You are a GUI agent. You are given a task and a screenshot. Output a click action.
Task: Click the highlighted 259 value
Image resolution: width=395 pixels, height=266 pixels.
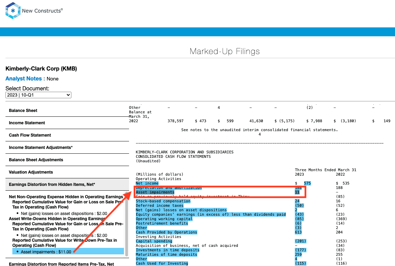tap(298, 254)
